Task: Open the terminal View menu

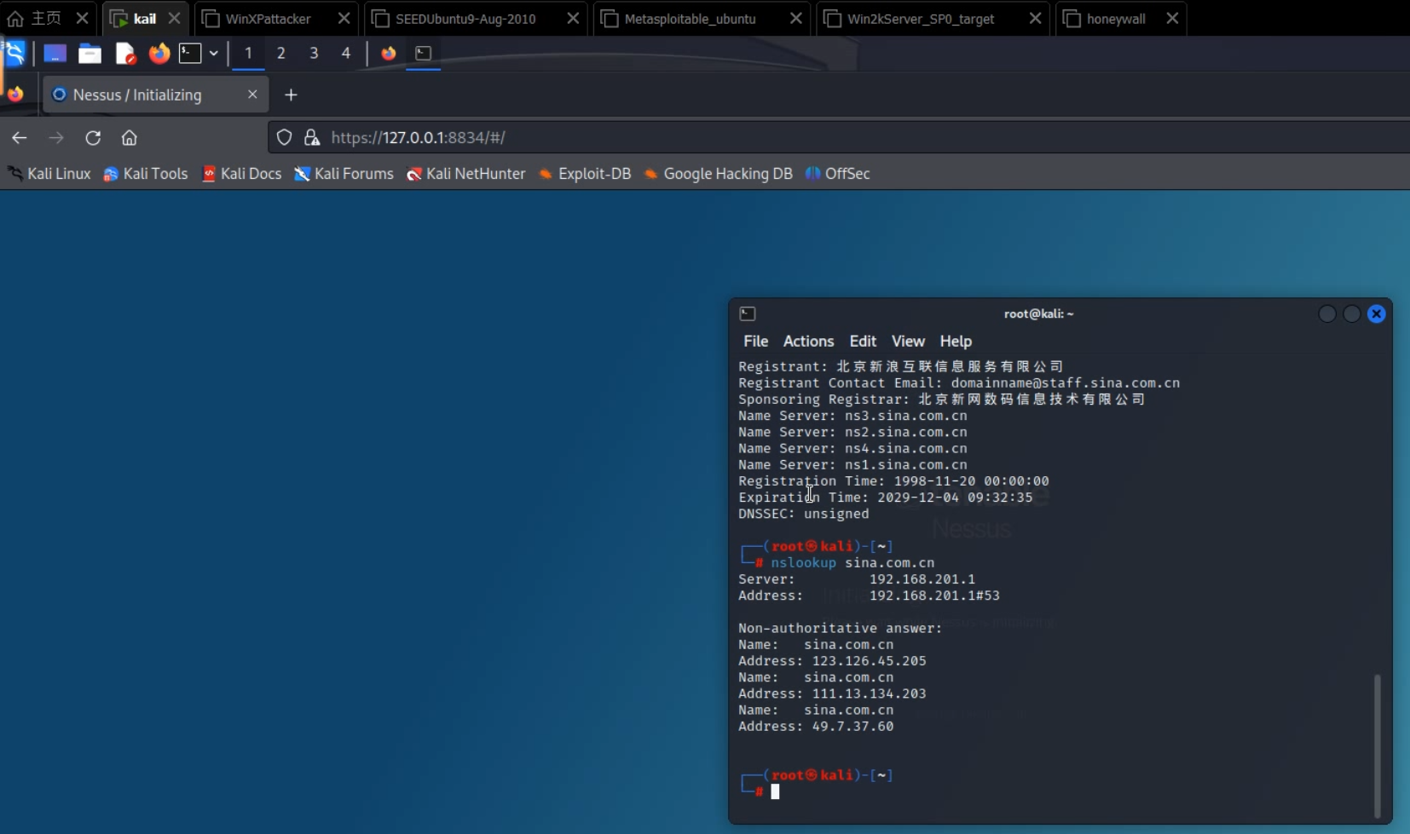Action: 908,341
